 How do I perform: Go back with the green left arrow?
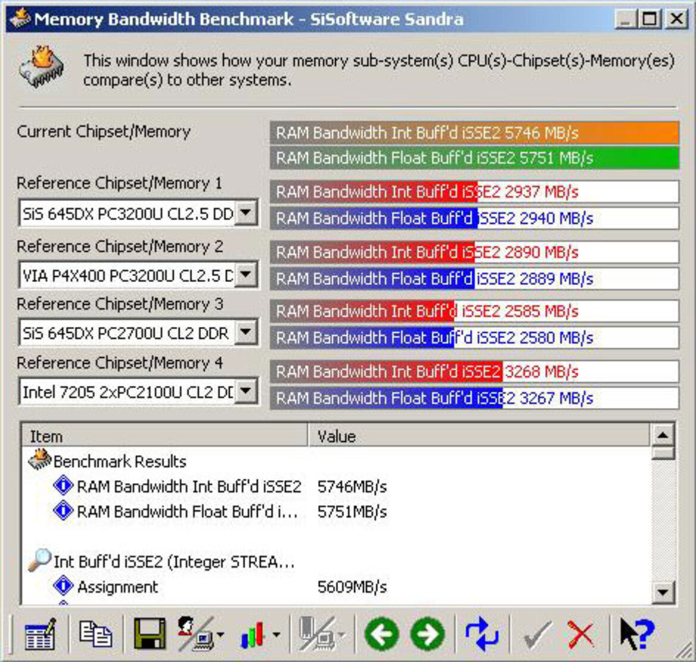[381, 634]
